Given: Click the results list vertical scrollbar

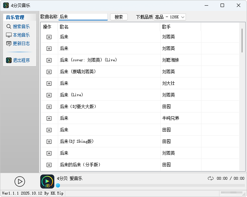Looking at the screenshot, I should (x=242, y=41).
